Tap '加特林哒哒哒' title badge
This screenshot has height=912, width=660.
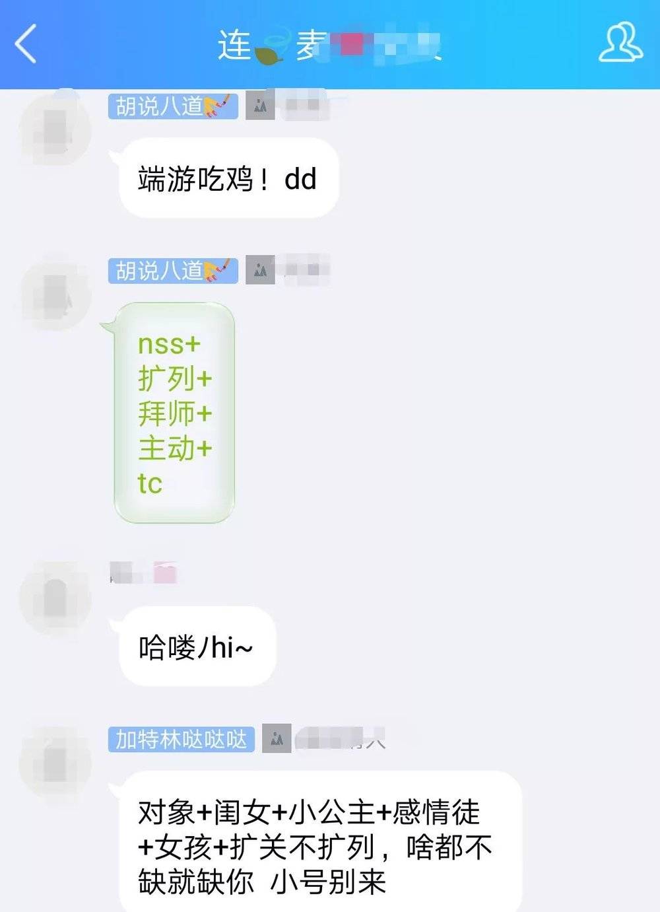click(x=181, y=740)
